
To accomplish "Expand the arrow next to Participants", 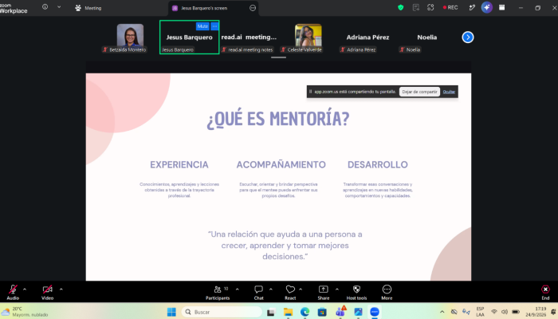I will click(x=237, y=289).
